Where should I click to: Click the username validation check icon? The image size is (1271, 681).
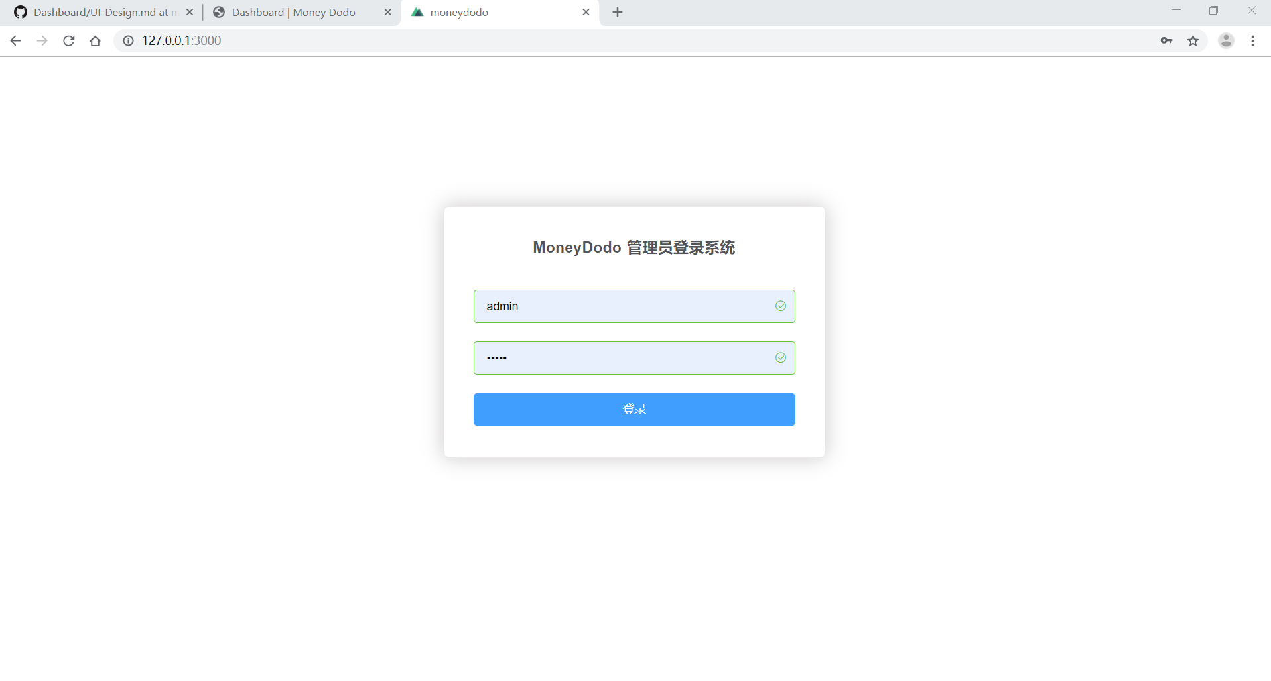coord(781,306)
